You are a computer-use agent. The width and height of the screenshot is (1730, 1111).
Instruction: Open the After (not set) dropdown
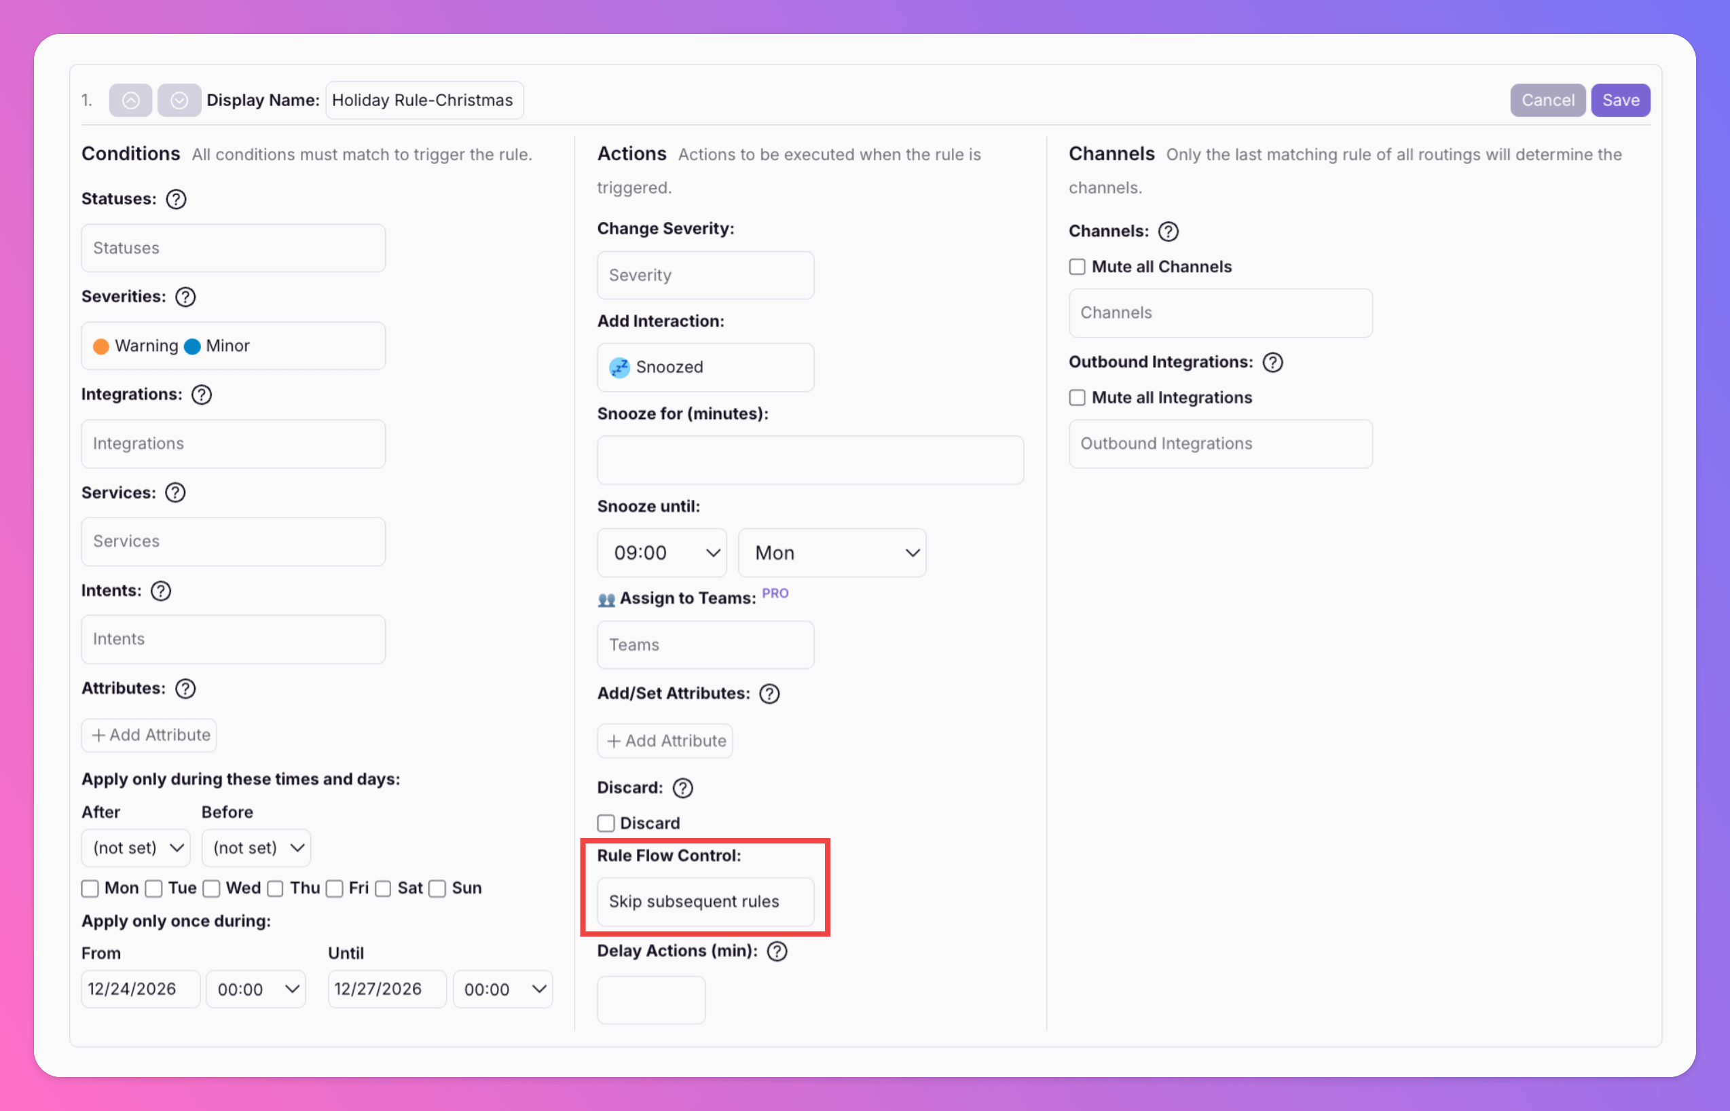point(136,848)
